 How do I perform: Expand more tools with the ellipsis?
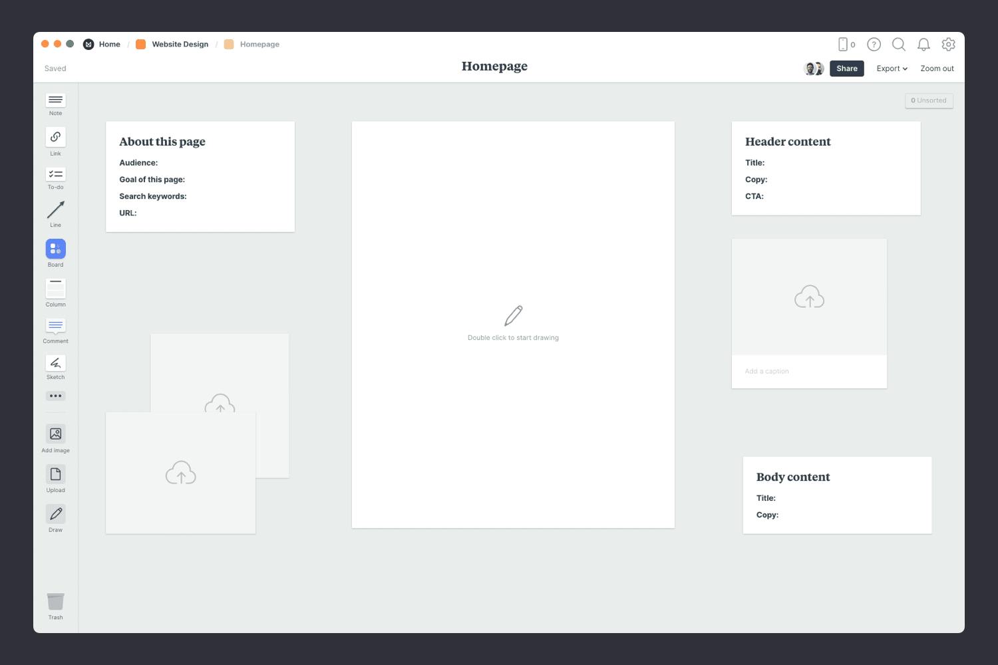coord(55,396)
